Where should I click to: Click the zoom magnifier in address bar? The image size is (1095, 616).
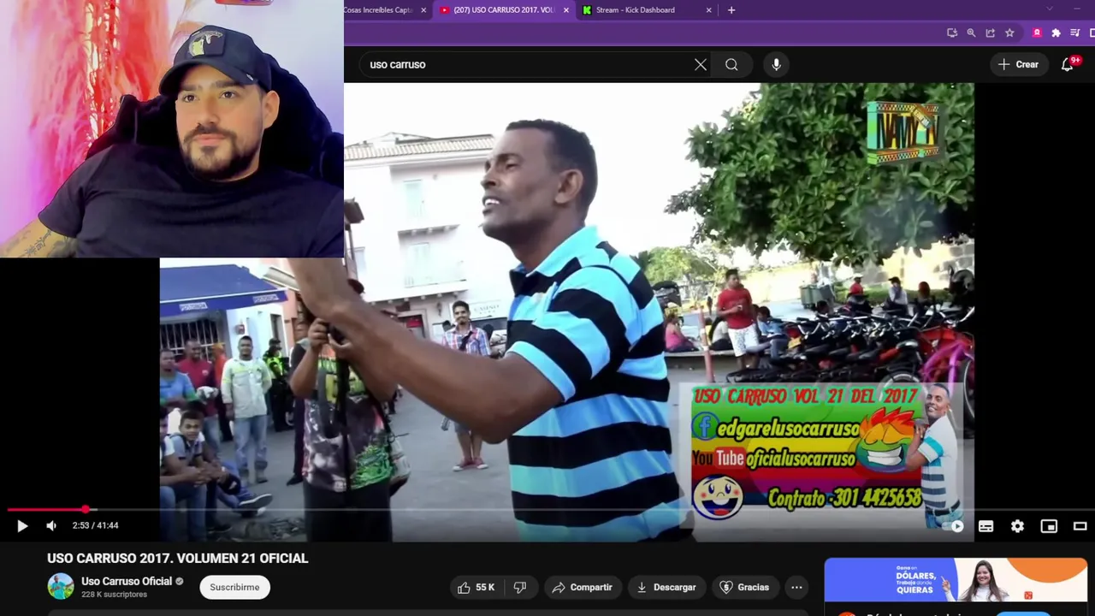[971, 33]
